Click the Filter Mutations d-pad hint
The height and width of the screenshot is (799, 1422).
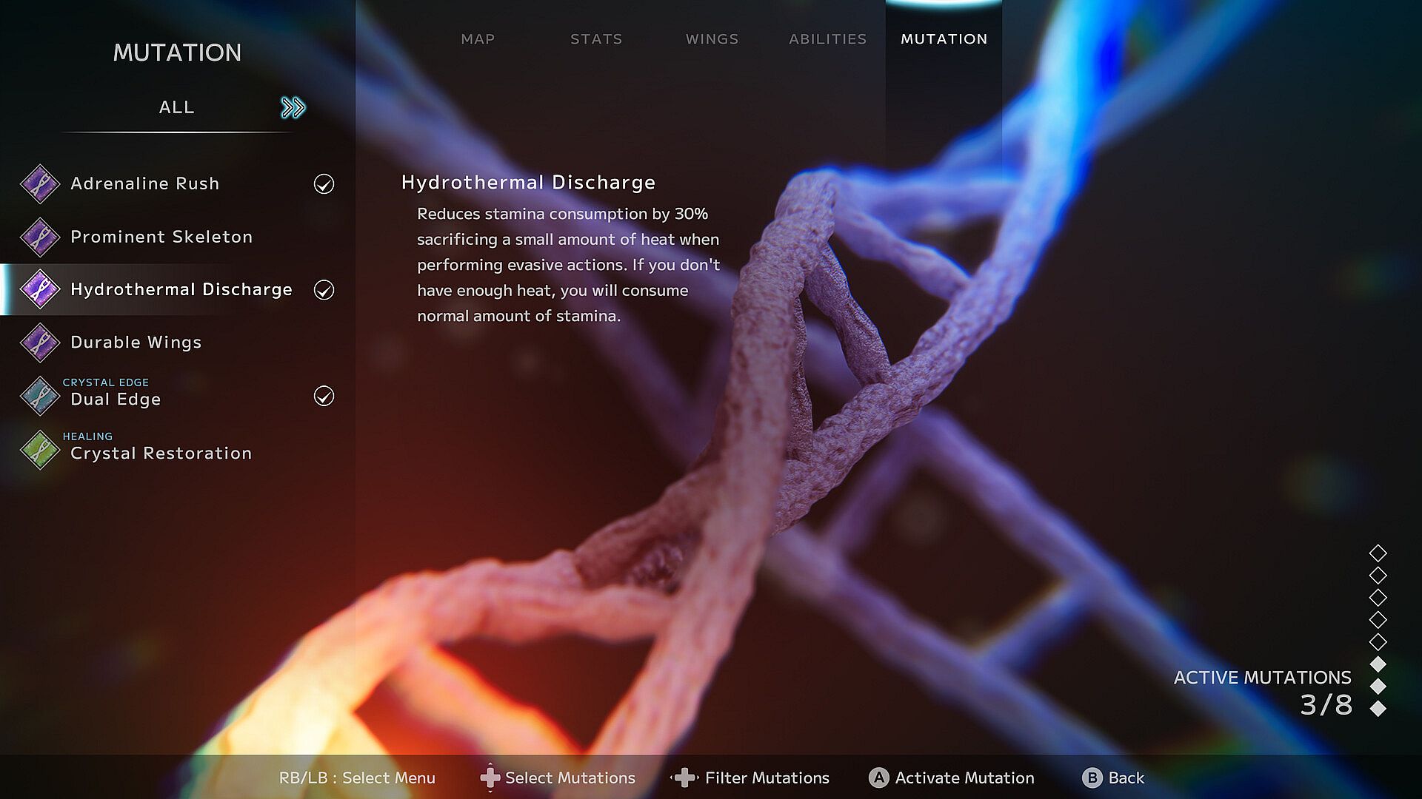(685, 778)
